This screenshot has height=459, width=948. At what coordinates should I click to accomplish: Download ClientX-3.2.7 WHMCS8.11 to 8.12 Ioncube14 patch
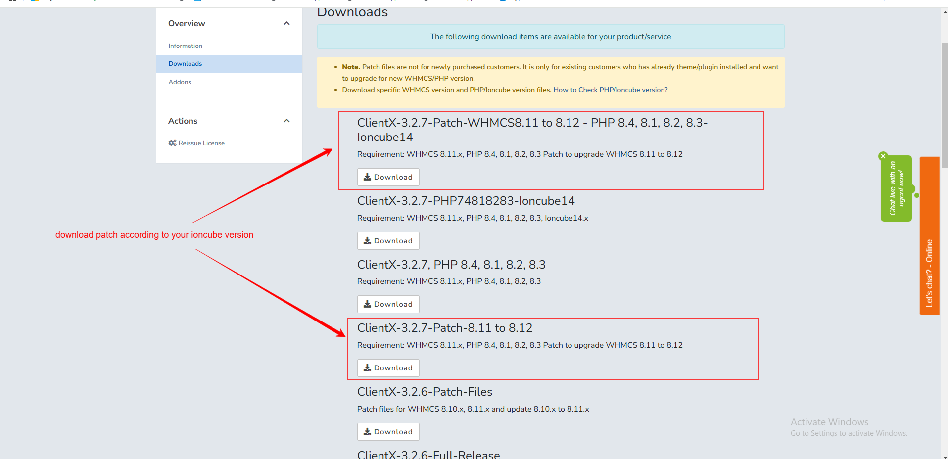pyautogui.click(x=388, y=177)
